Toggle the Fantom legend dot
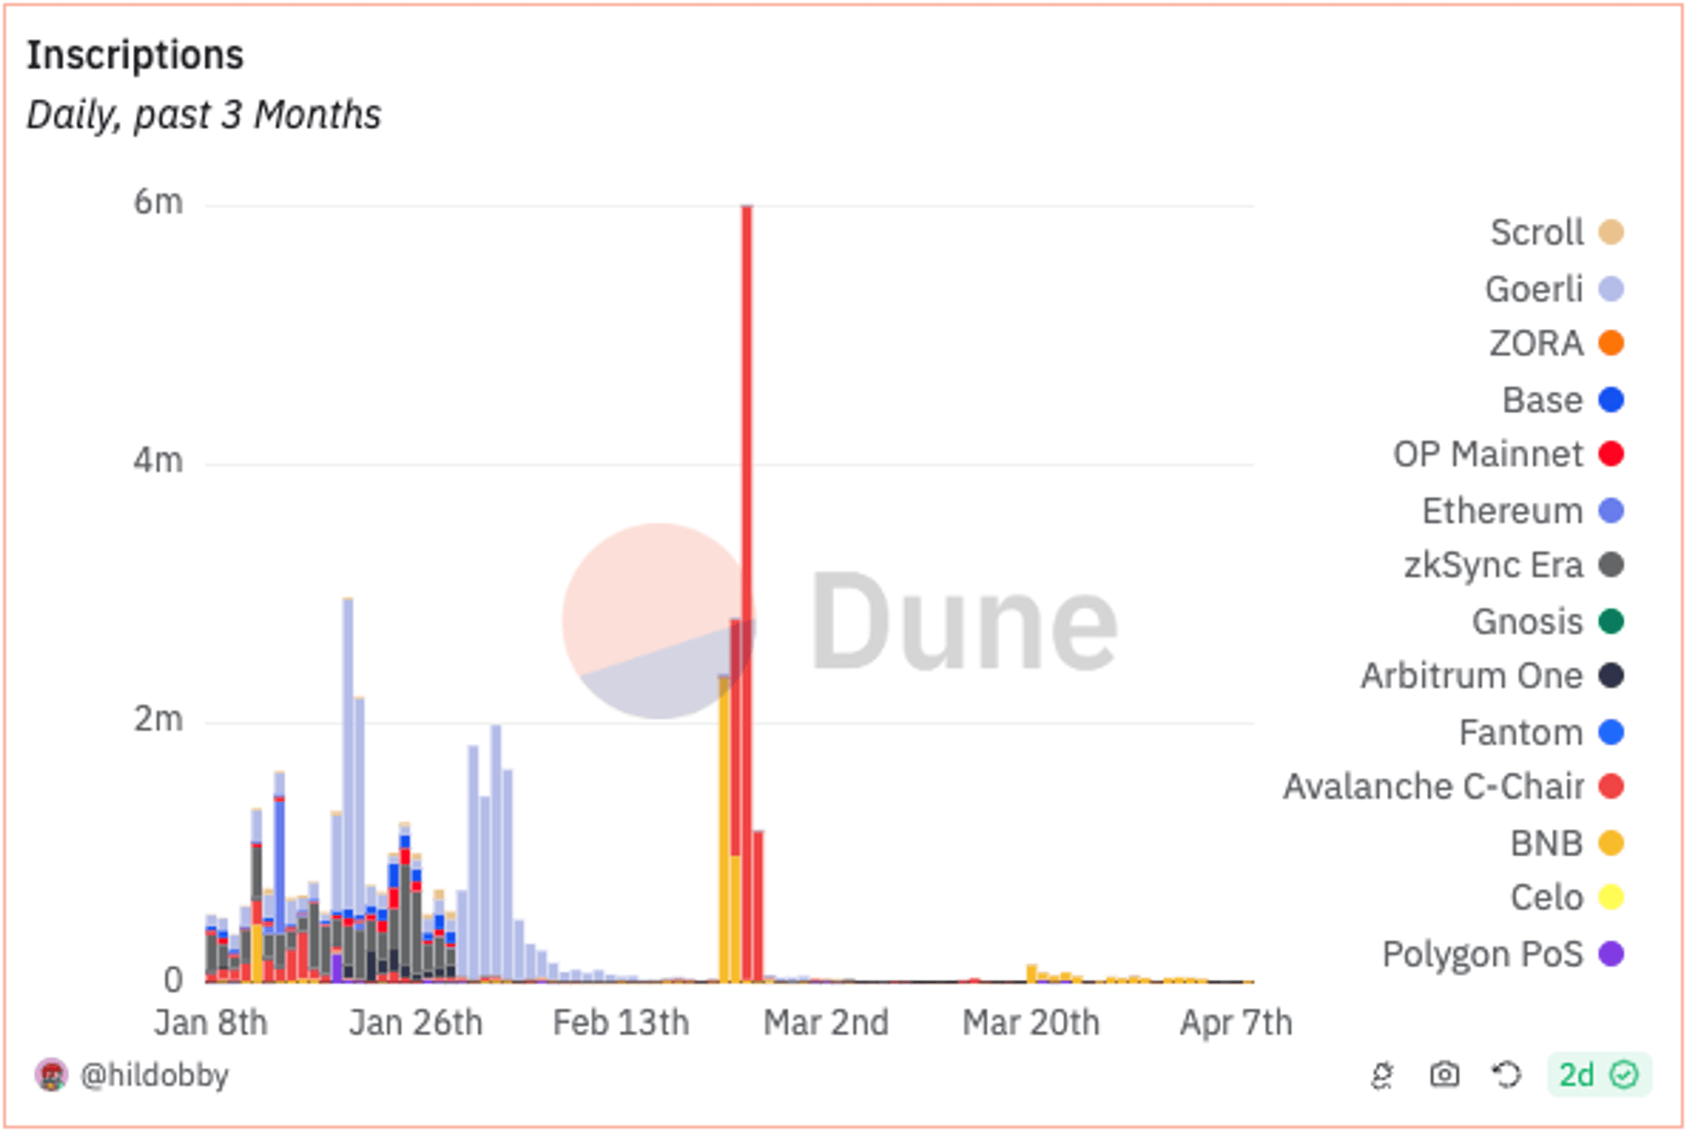1692x1134 pixels. pyautogui.click(x=1611, y=732)
